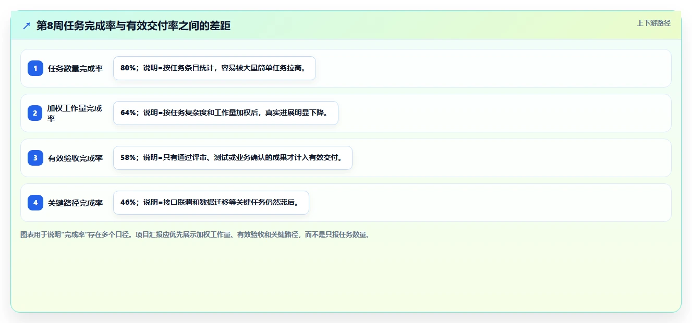This screenshot has width=692, height=323.
Task: Click the arrow icon beside the title
Action: tap(27, 26)
